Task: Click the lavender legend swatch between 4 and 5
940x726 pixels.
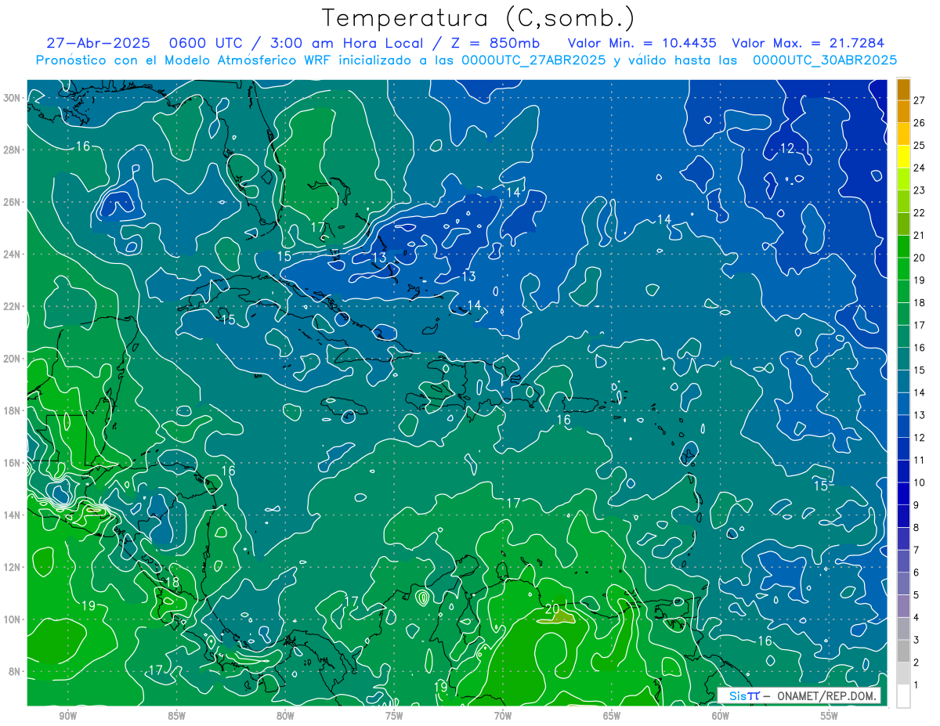Action: [x=903, y=606]
